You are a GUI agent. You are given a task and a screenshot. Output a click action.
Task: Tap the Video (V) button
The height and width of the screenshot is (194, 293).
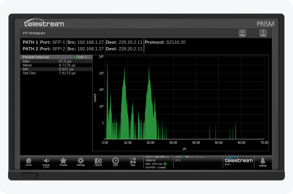click(243, 33)
